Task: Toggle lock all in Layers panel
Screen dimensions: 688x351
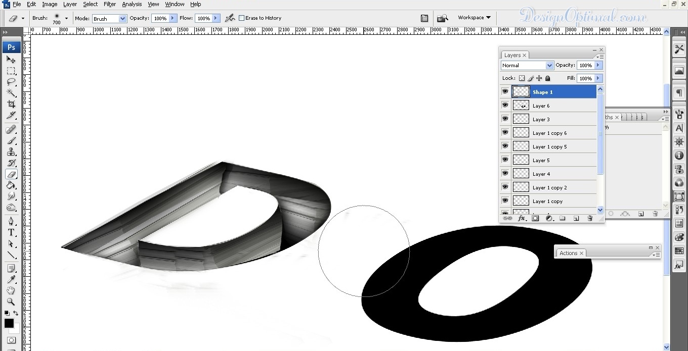Action: pyautogui.click(x=548, y=78)
